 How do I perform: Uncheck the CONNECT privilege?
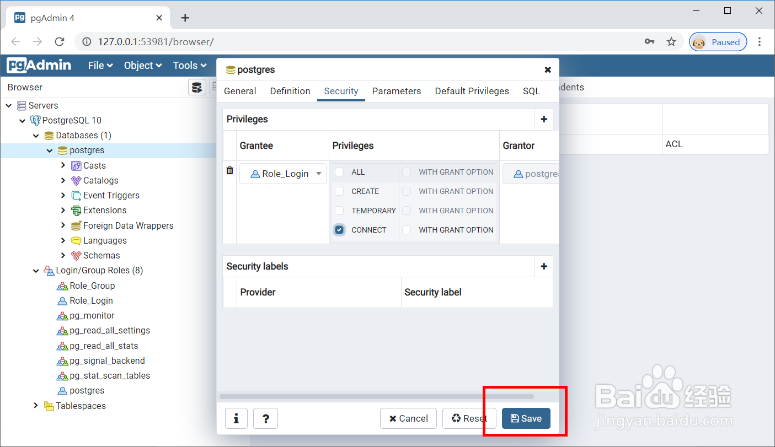[339, 230]
